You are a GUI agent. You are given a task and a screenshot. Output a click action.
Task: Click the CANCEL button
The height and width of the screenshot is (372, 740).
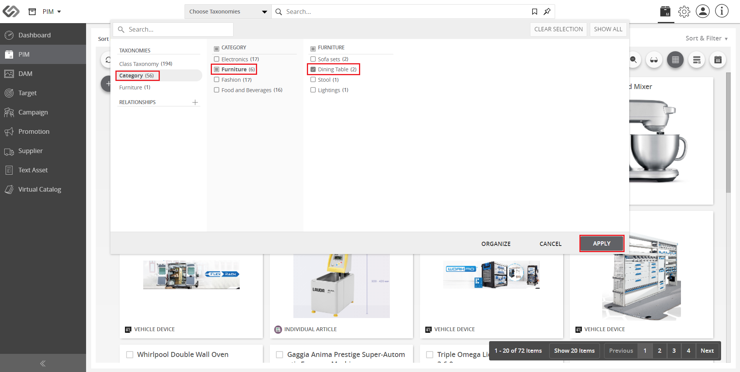point(550,244)
